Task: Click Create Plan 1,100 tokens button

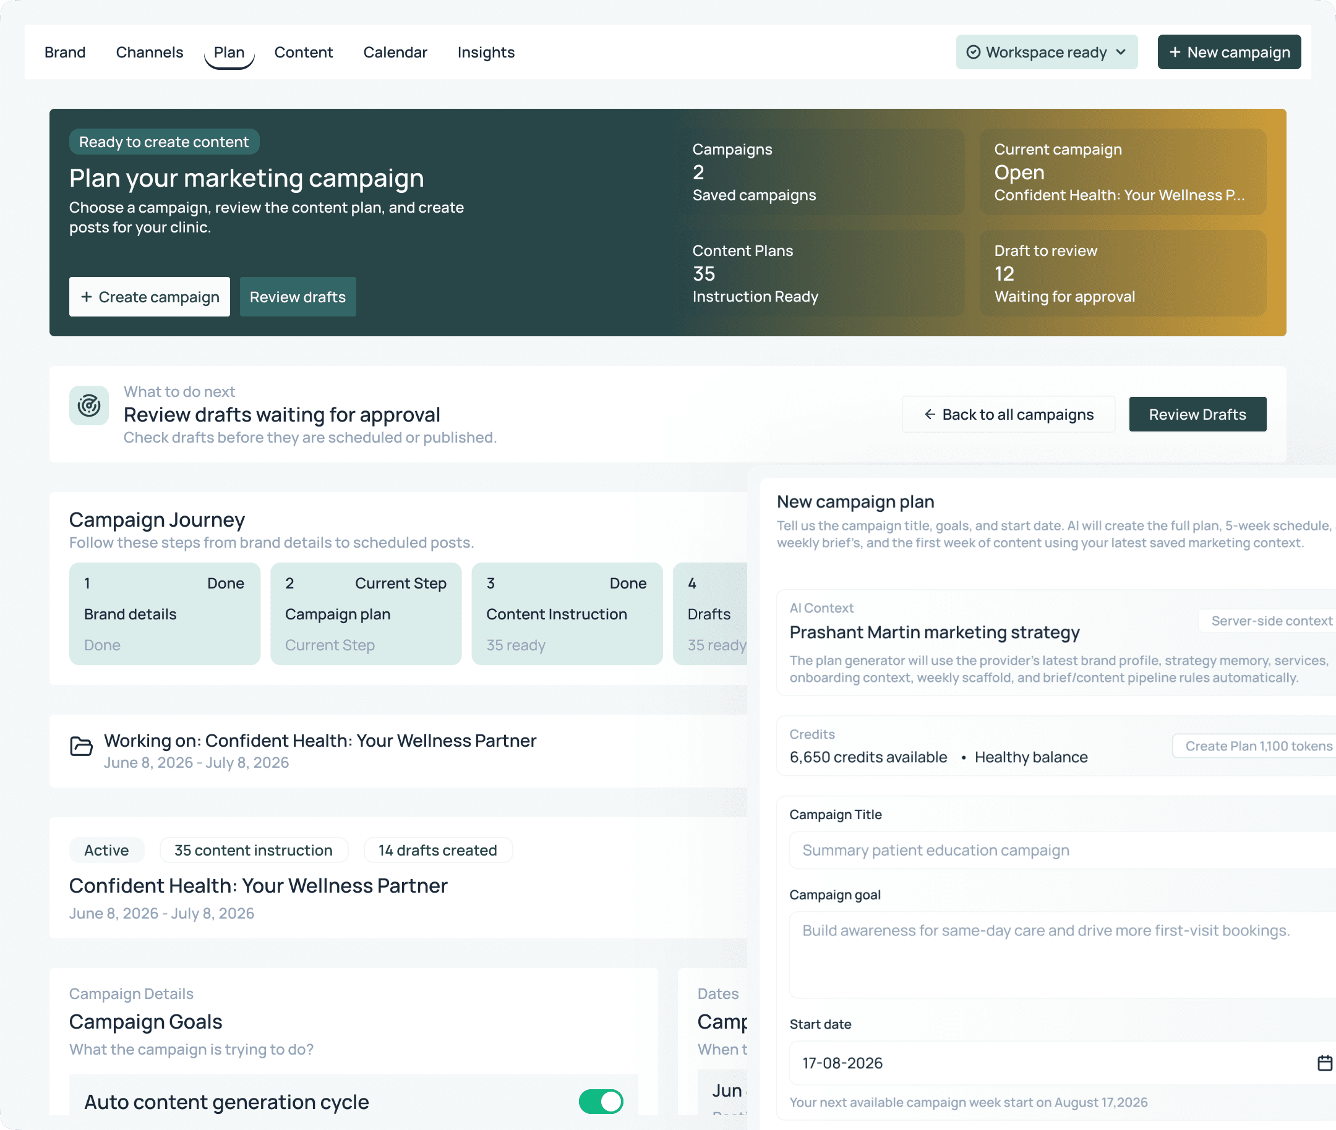Action: pos(1254,746)
